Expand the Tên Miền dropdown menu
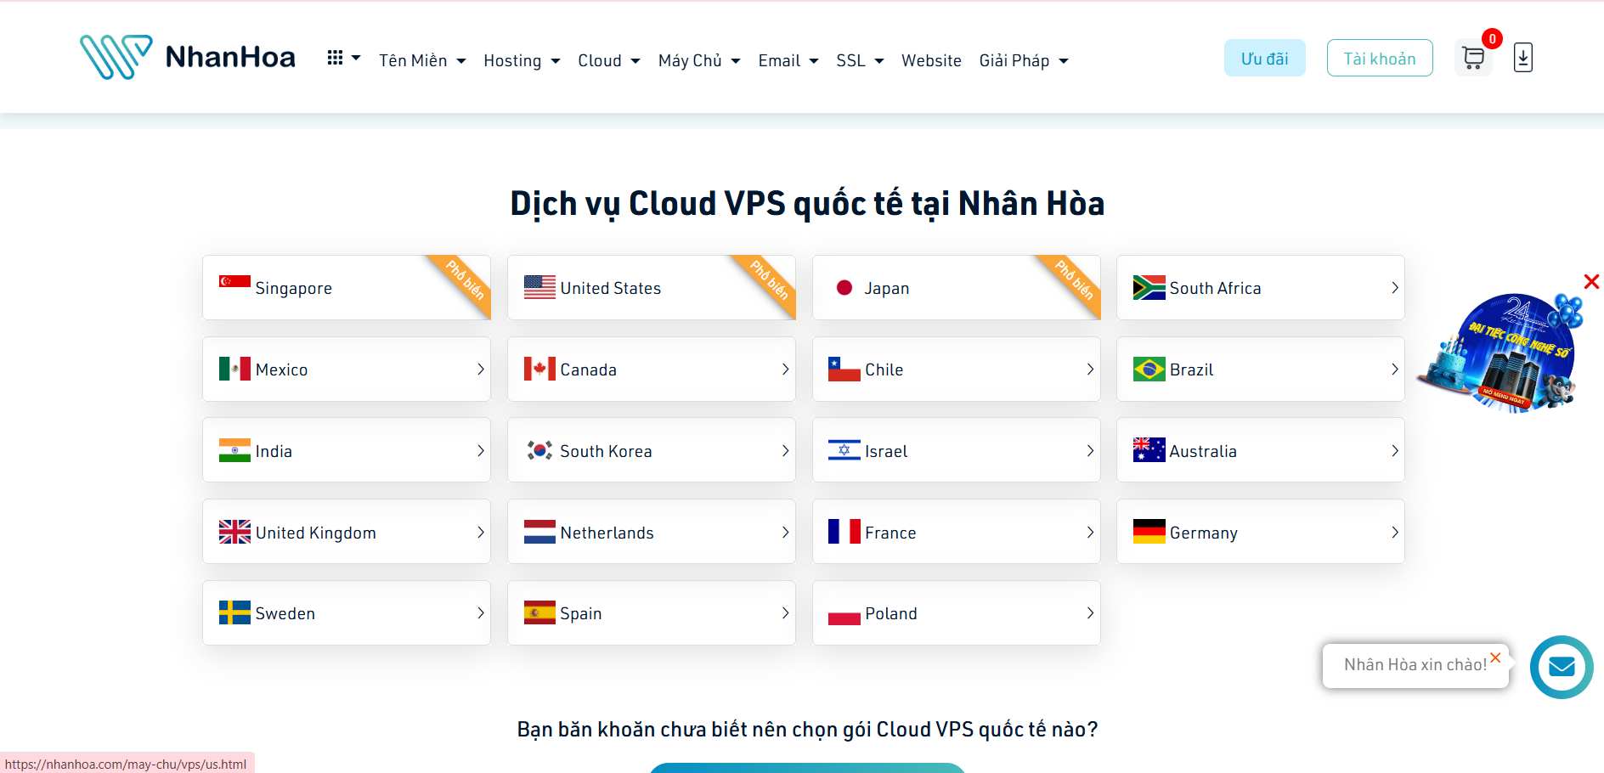The width and height of the screenshot is (1604, 773). pyautogui.click(x=422, y=60)
